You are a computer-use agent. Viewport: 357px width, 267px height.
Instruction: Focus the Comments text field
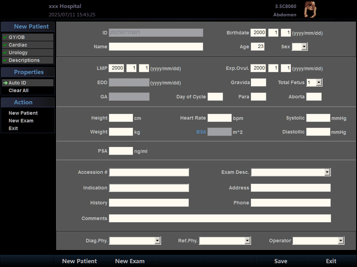pyautogui.click(x=220, y=218)
